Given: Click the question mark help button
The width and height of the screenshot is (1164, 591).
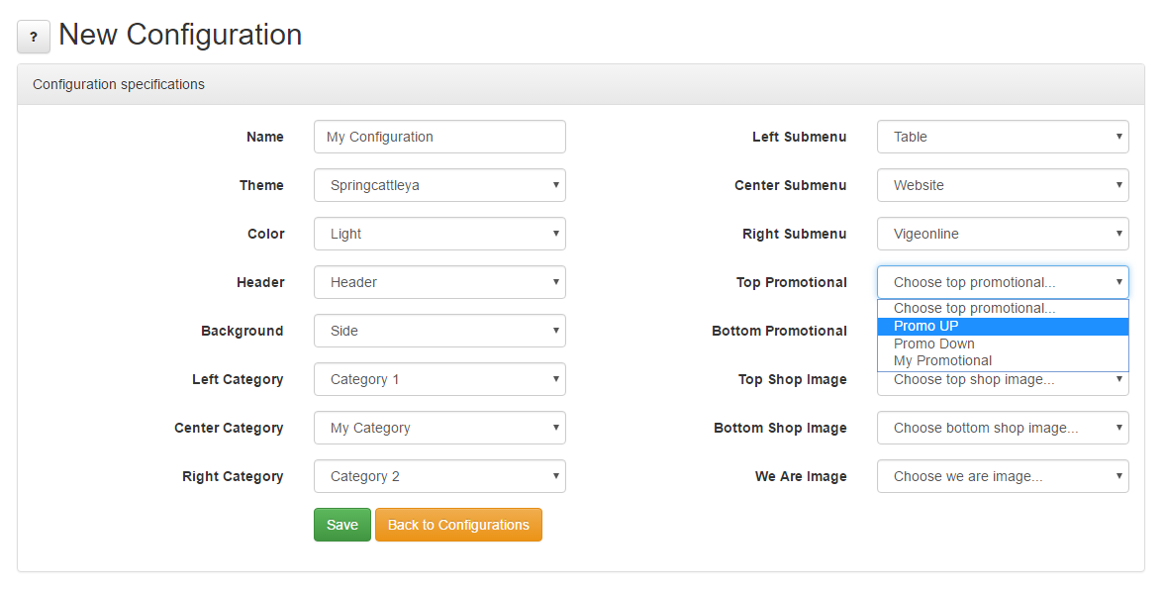Looking at the screenshot, I should click(x=34, y=37).
